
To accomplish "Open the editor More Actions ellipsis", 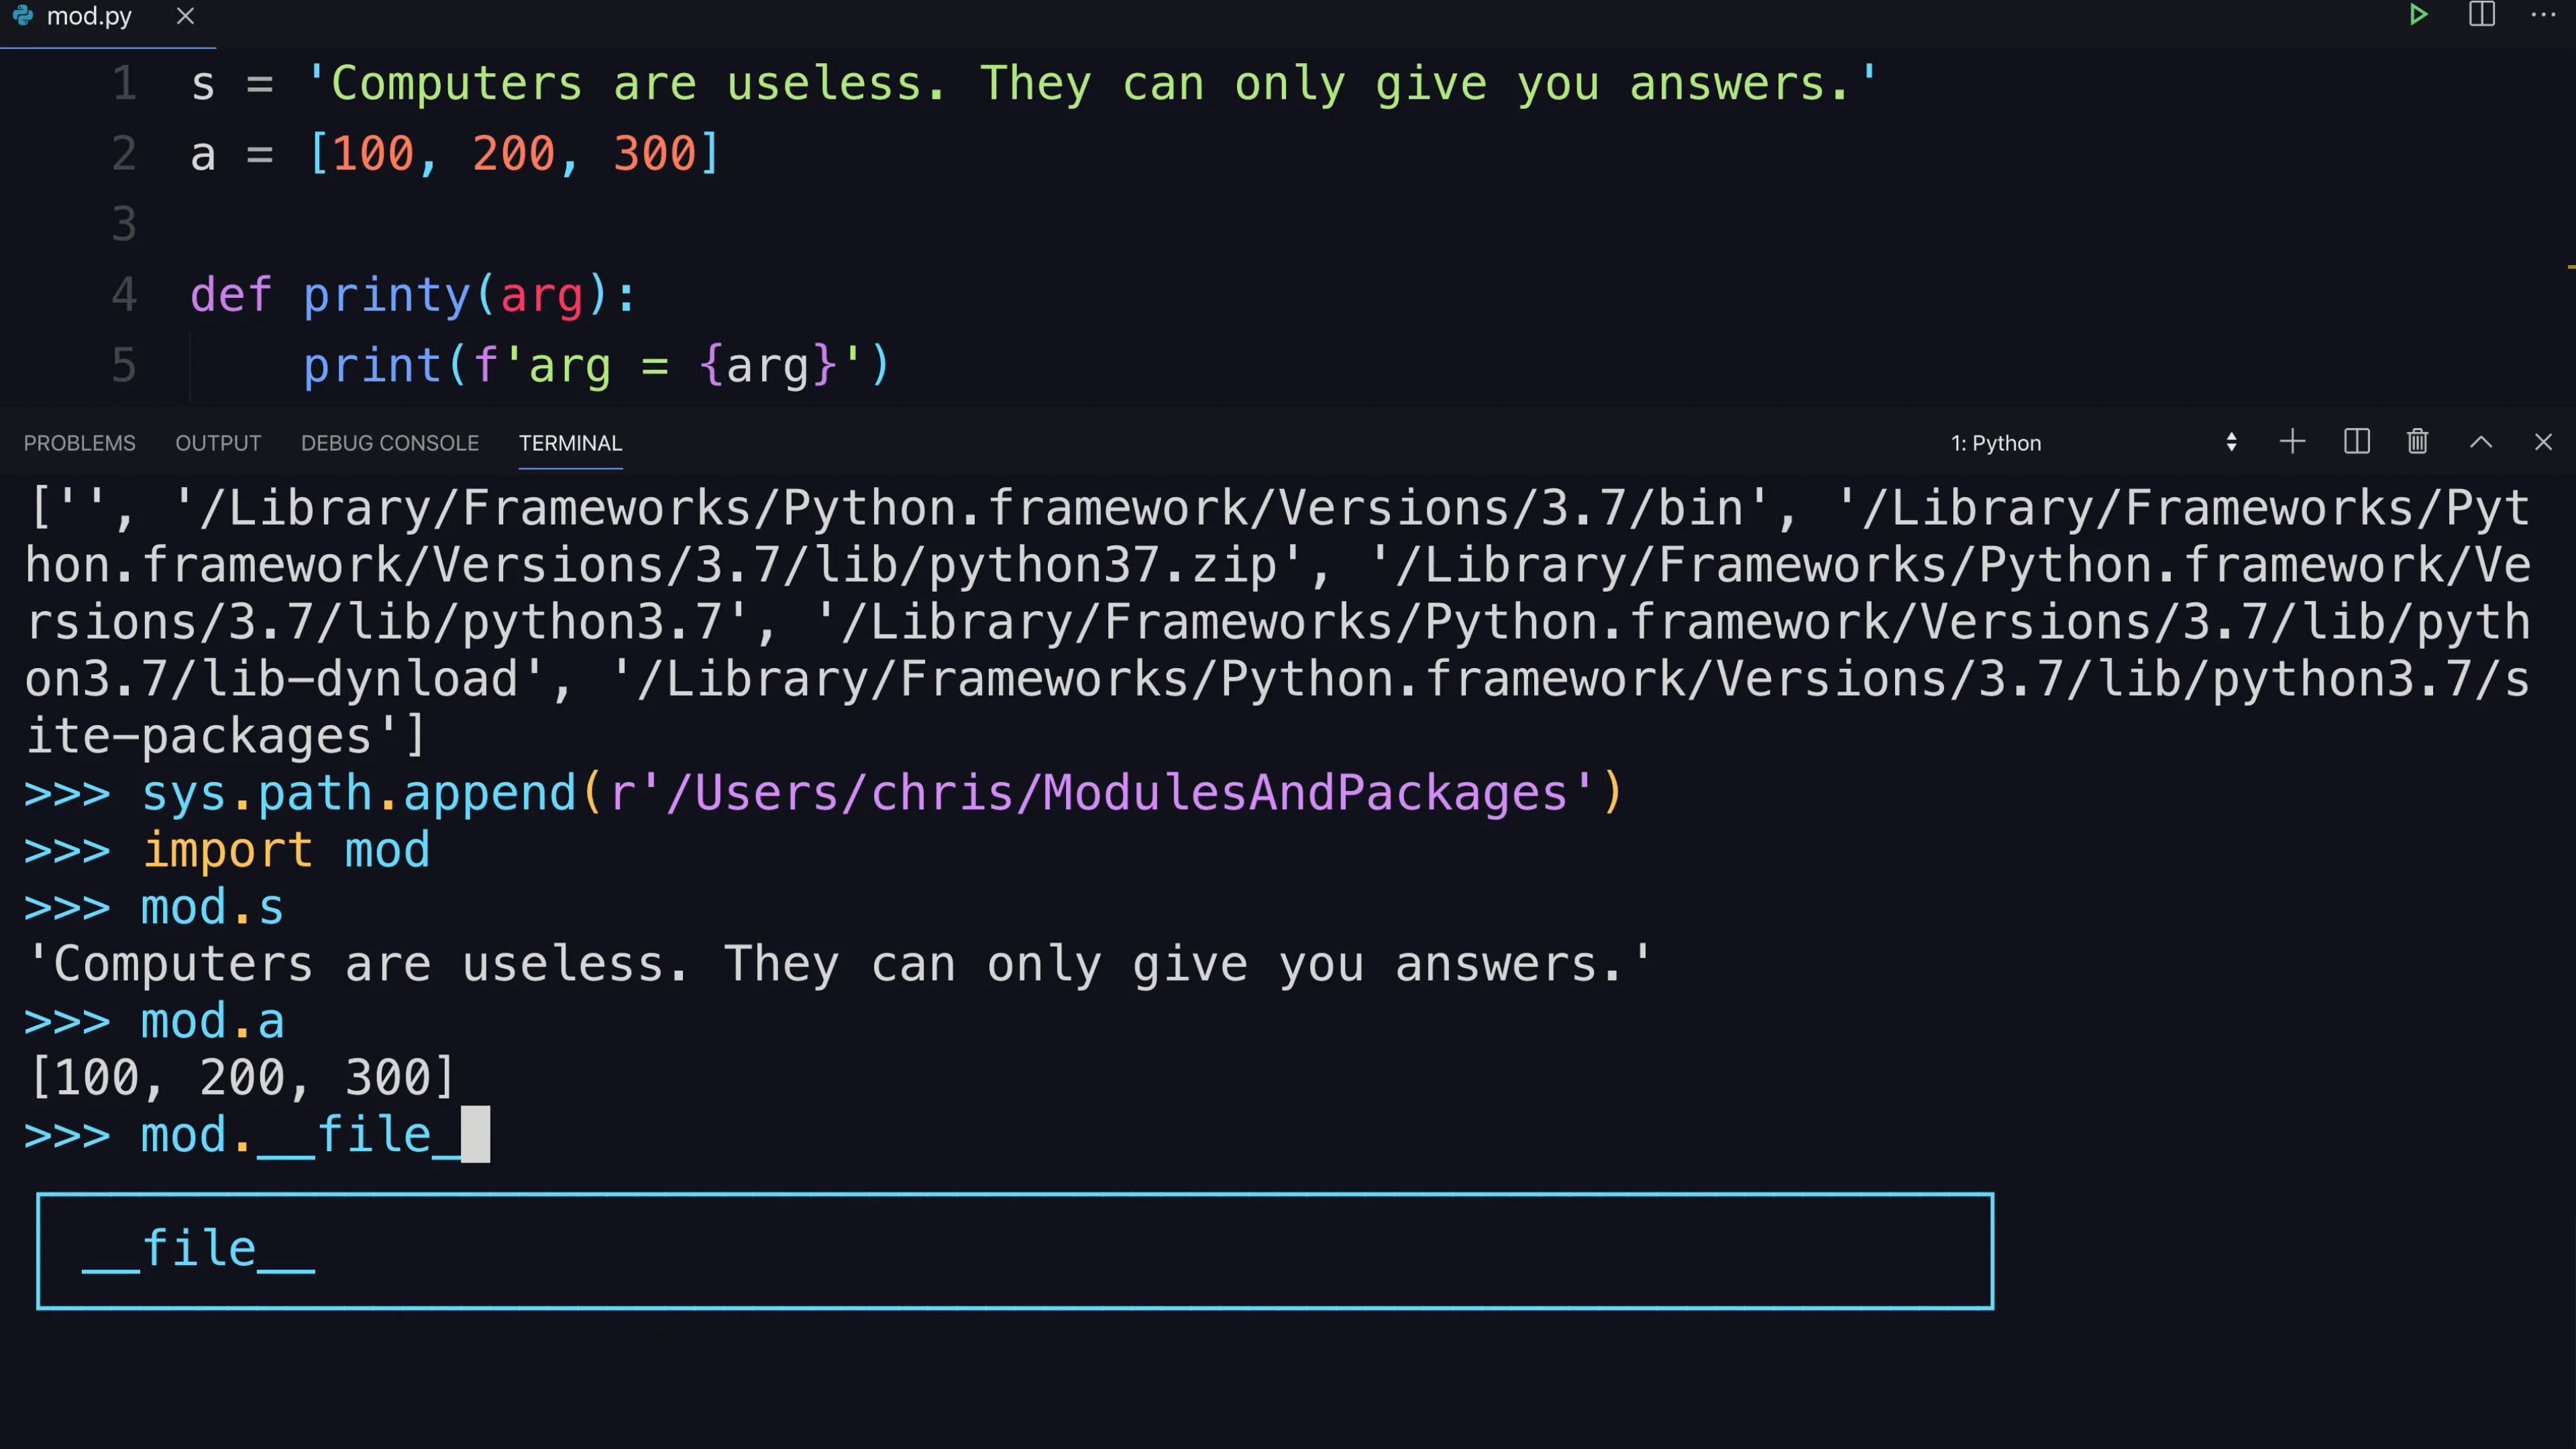I will click(x=2544, y=15).
